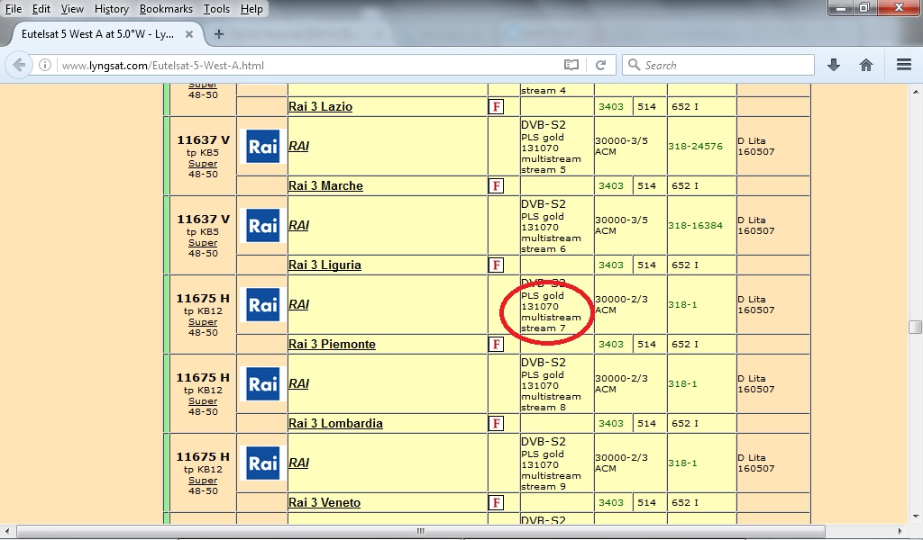Click the 11675 H frequency for stream 7

click(x=203, y=299)
